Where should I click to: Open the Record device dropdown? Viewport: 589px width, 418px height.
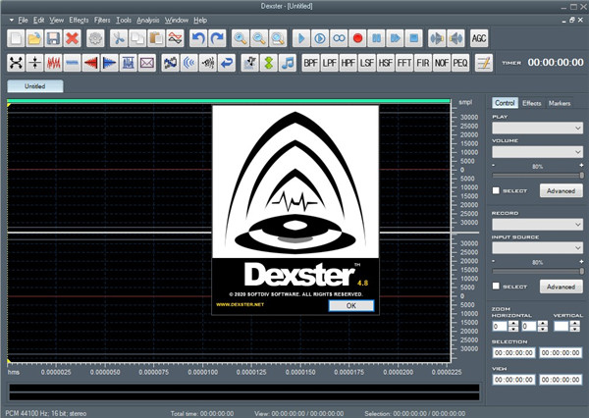coord(537,225)
